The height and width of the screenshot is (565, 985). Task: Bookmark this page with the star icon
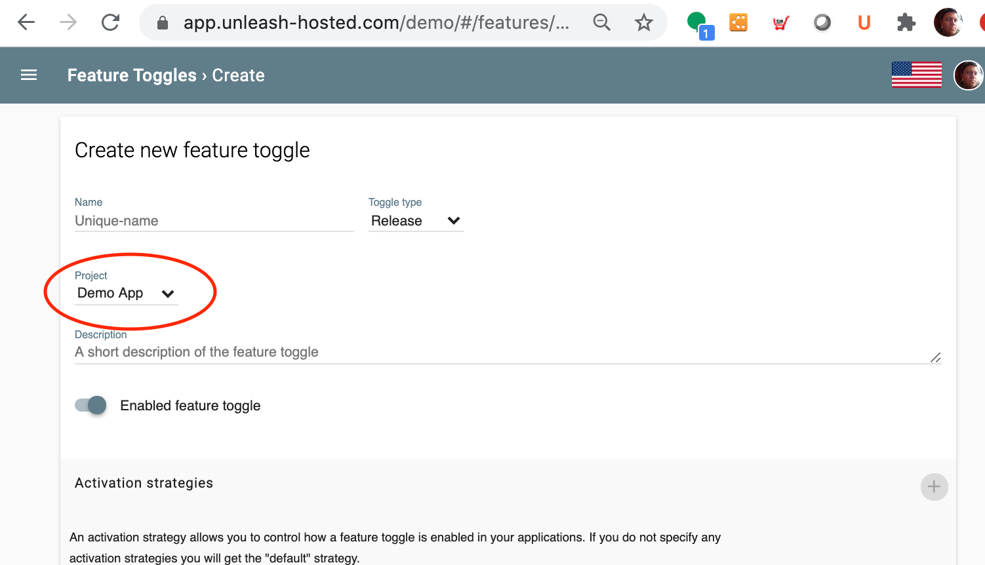point(643,23)
